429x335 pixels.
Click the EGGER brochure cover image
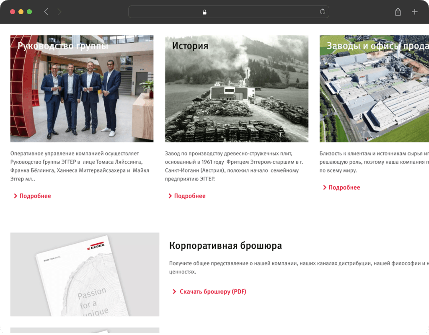click(85, 274)
